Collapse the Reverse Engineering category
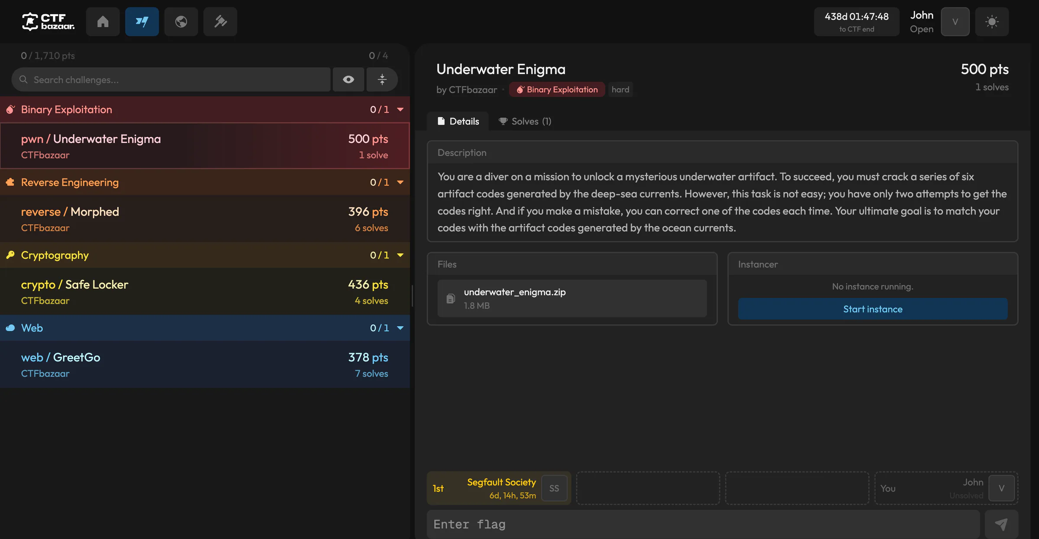 tap(205, 182)
